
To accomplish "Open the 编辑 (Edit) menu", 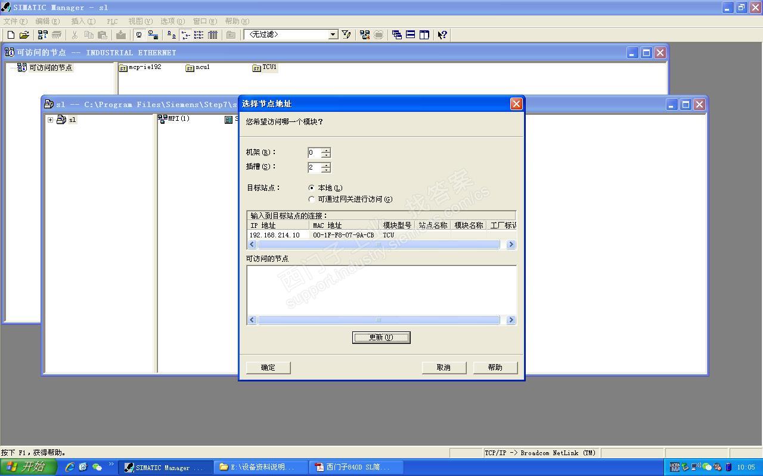I will 48,21.
